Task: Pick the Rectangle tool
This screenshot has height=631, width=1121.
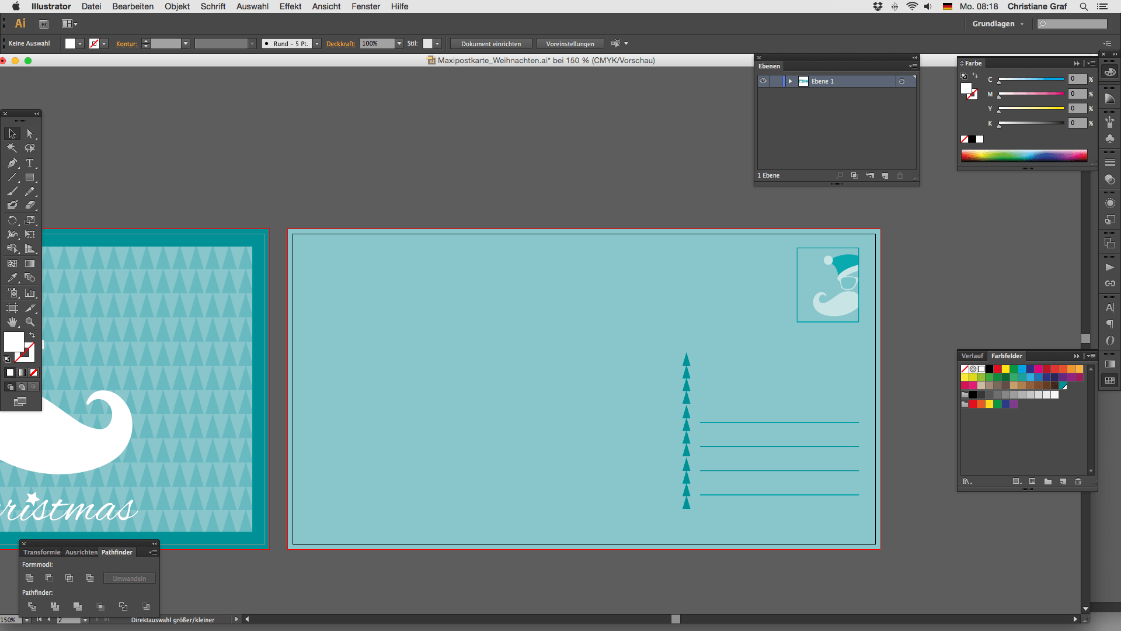Action: (30, 178)
